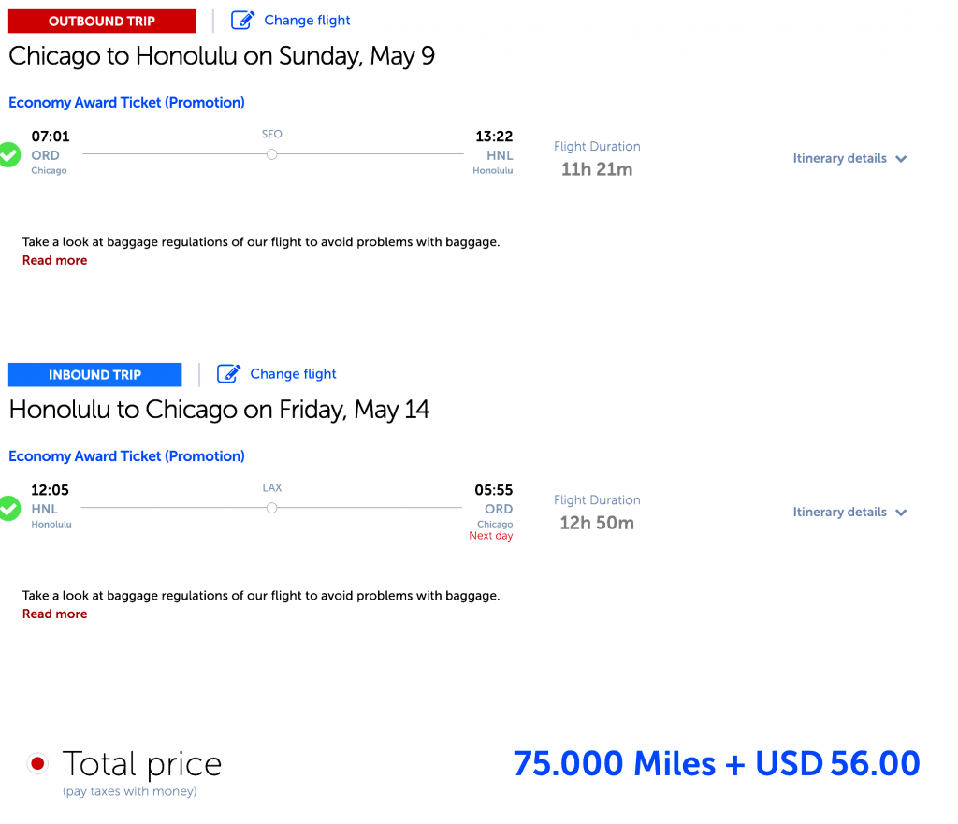Open Read more under inbound baggage note
Image resolution: width=958 pixels, height=824 pixels.
(55, 614)
